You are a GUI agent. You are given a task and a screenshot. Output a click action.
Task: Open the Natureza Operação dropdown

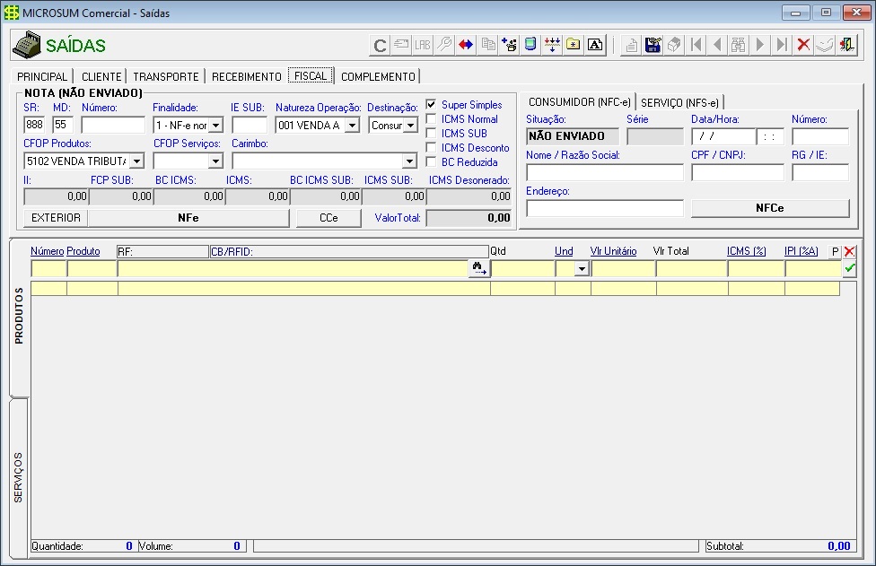[x=352, y=126]
